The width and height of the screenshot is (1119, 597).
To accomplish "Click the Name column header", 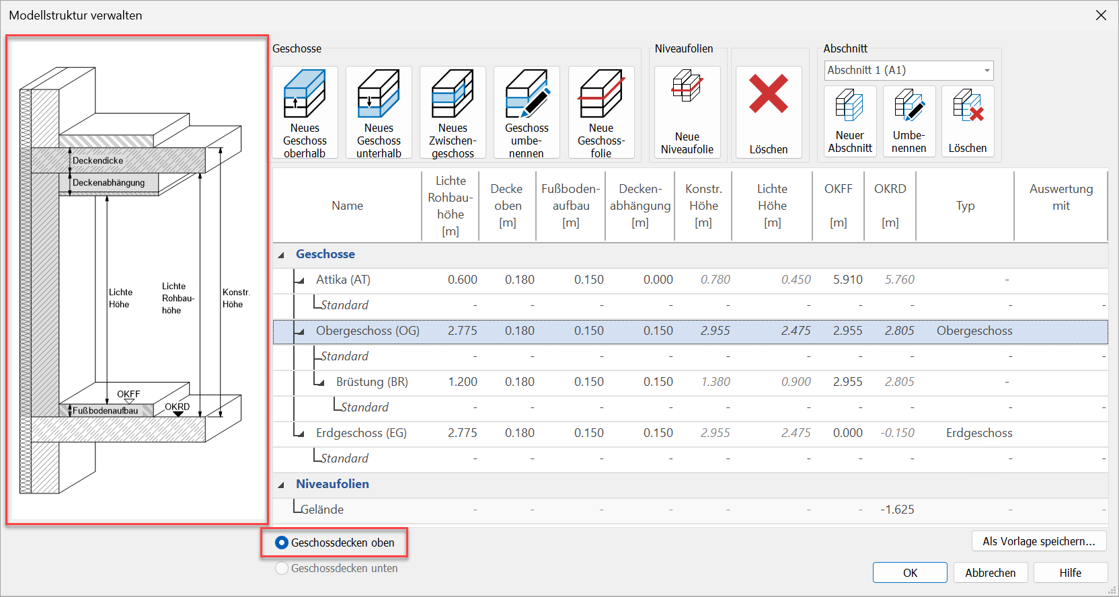I will [x=347, y=206].
